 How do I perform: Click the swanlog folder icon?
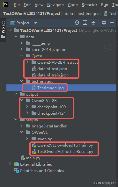[x=34, y=139]
